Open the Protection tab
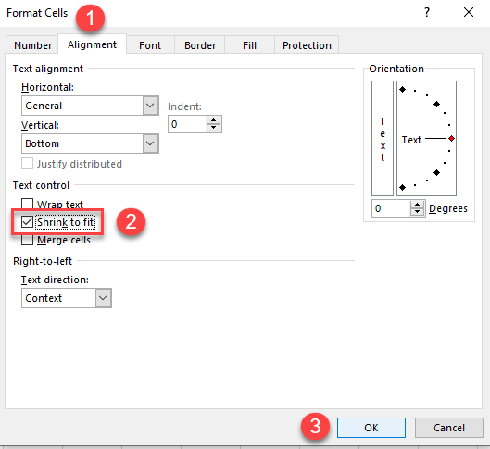 [307, 45]
